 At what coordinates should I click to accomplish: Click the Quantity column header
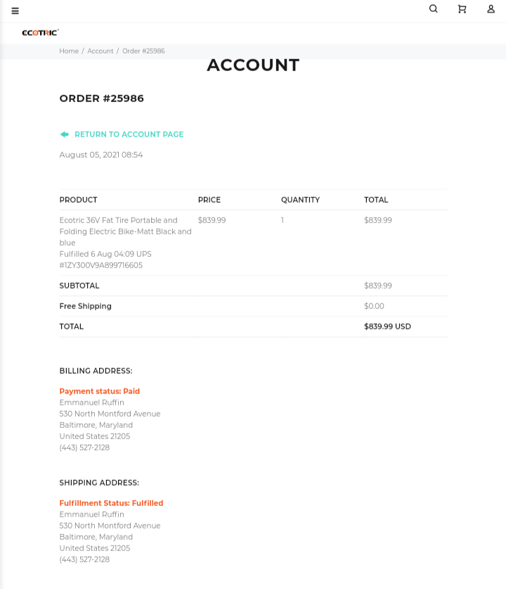coord(300,200)
